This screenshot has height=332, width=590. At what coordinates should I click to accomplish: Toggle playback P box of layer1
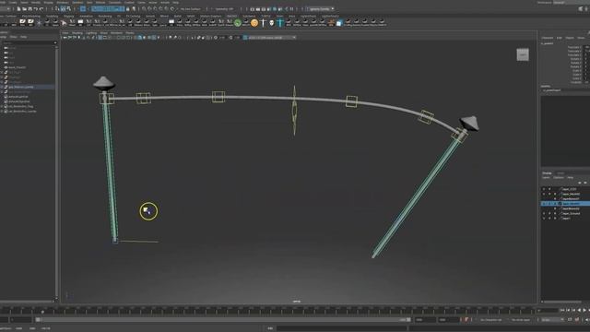pos(549,219)
